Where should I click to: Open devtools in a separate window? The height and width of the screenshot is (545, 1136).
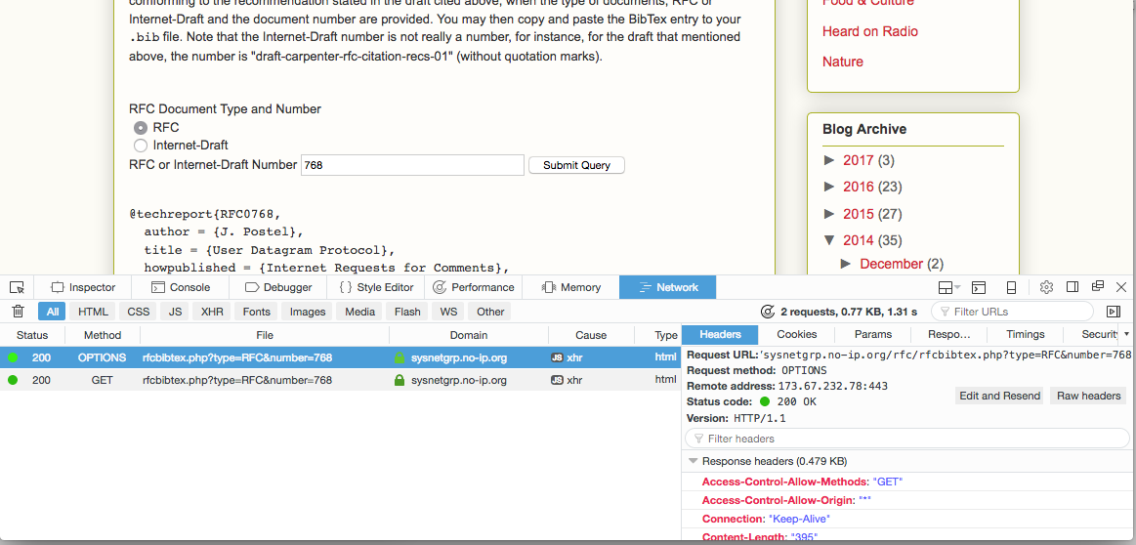pyautogui.click(x=1098, y=287)
